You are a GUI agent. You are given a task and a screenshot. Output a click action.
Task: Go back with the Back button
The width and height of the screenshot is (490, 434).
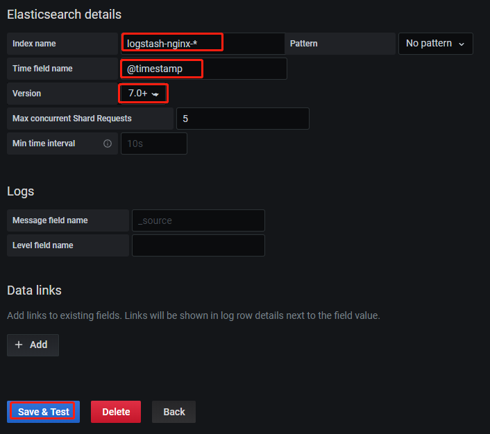174,412
